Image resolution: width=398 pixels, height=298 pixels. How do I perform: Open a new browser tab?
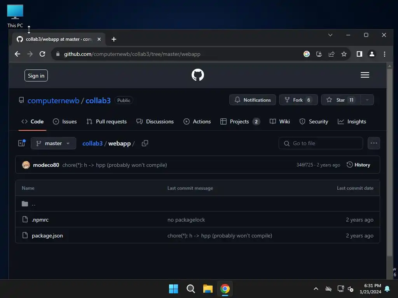114,39
